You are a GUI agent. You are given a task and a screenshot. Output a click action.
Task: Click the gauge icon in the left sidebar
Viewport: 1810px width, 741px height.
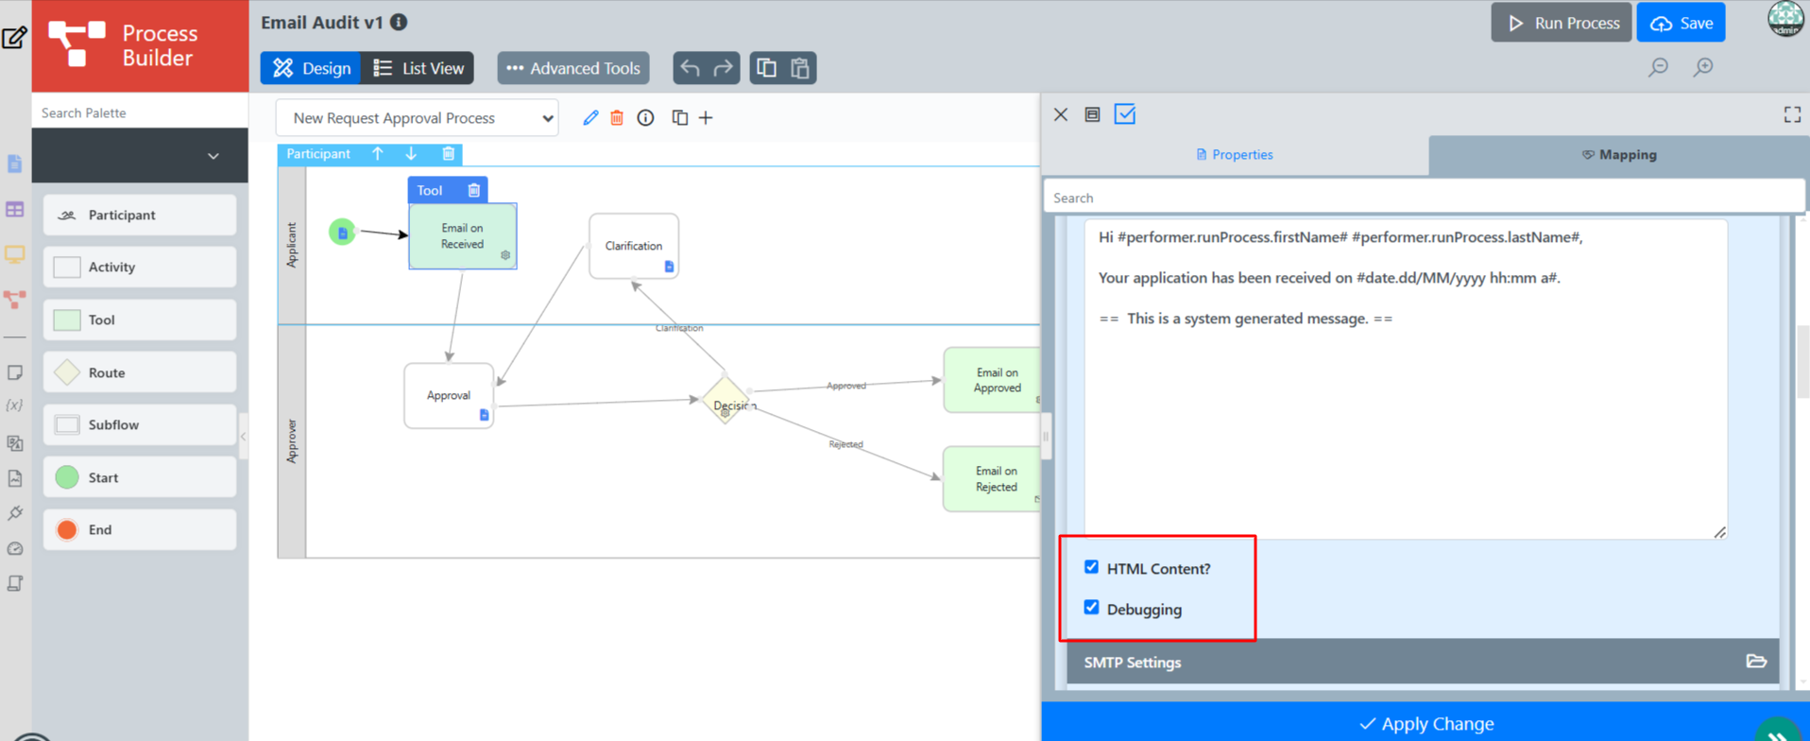14,548
